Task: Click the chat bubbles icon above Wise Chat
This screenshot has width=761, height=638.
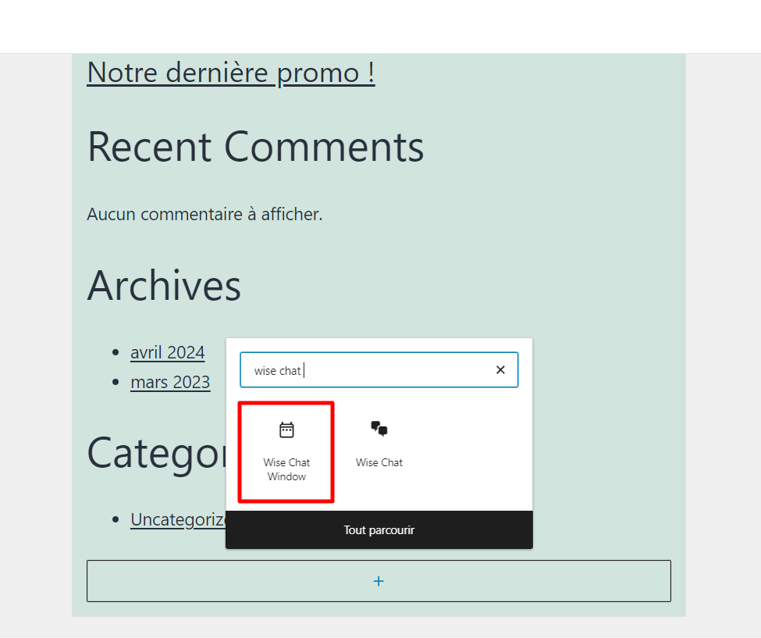Action: tap(379, 429)
